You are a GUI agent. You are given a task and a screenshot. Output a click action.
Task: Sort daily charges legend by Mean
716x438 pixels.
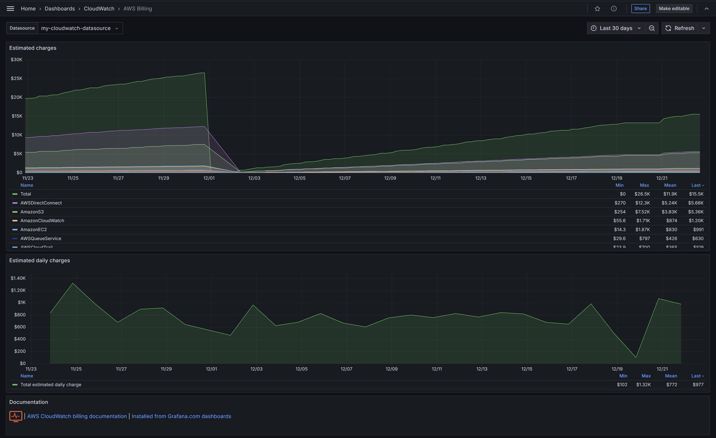pyautogui.click(x=671, y=376)
